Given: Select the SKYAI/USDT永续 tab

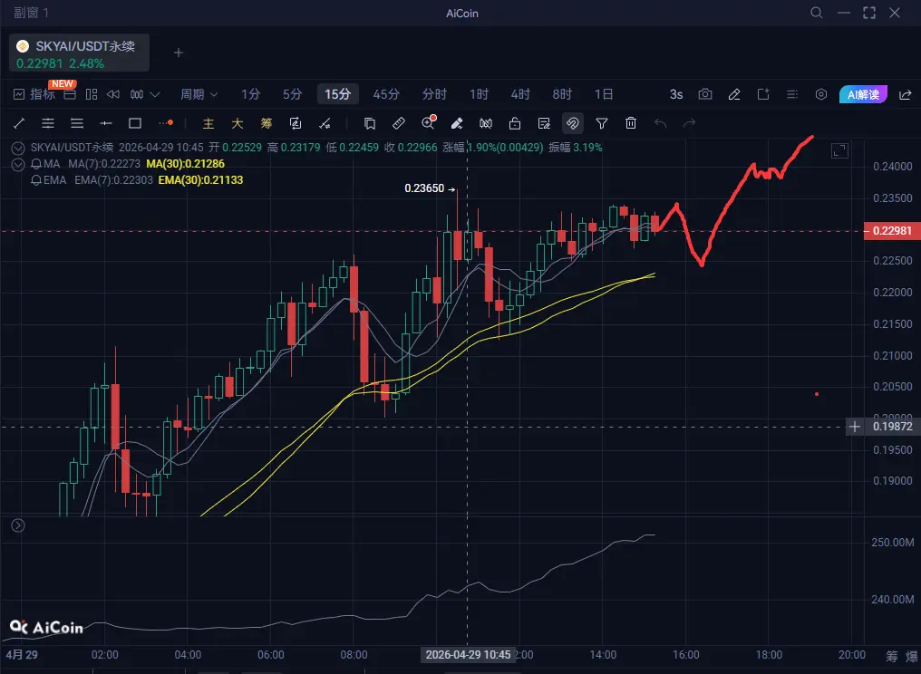Looking at the screenshot, I should tap(79, 53).
